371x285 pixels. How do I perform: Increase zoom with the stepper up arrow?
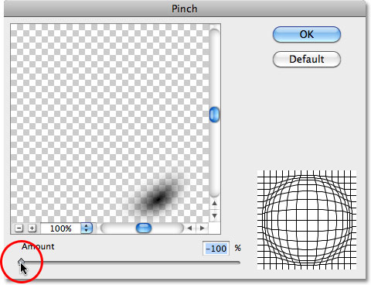click(87, 225)
